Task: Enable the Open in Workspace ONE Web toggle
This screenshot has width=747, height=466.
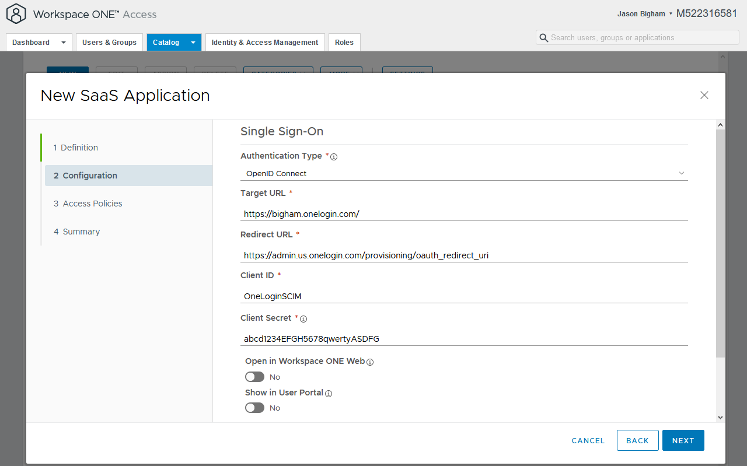Action: [254, 377]
